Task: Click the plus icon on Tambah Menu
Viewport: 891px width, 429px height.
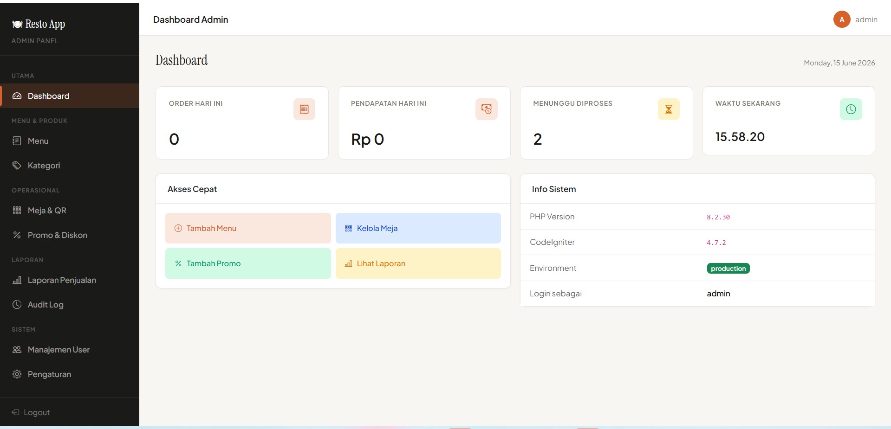Action: [178, 228]
